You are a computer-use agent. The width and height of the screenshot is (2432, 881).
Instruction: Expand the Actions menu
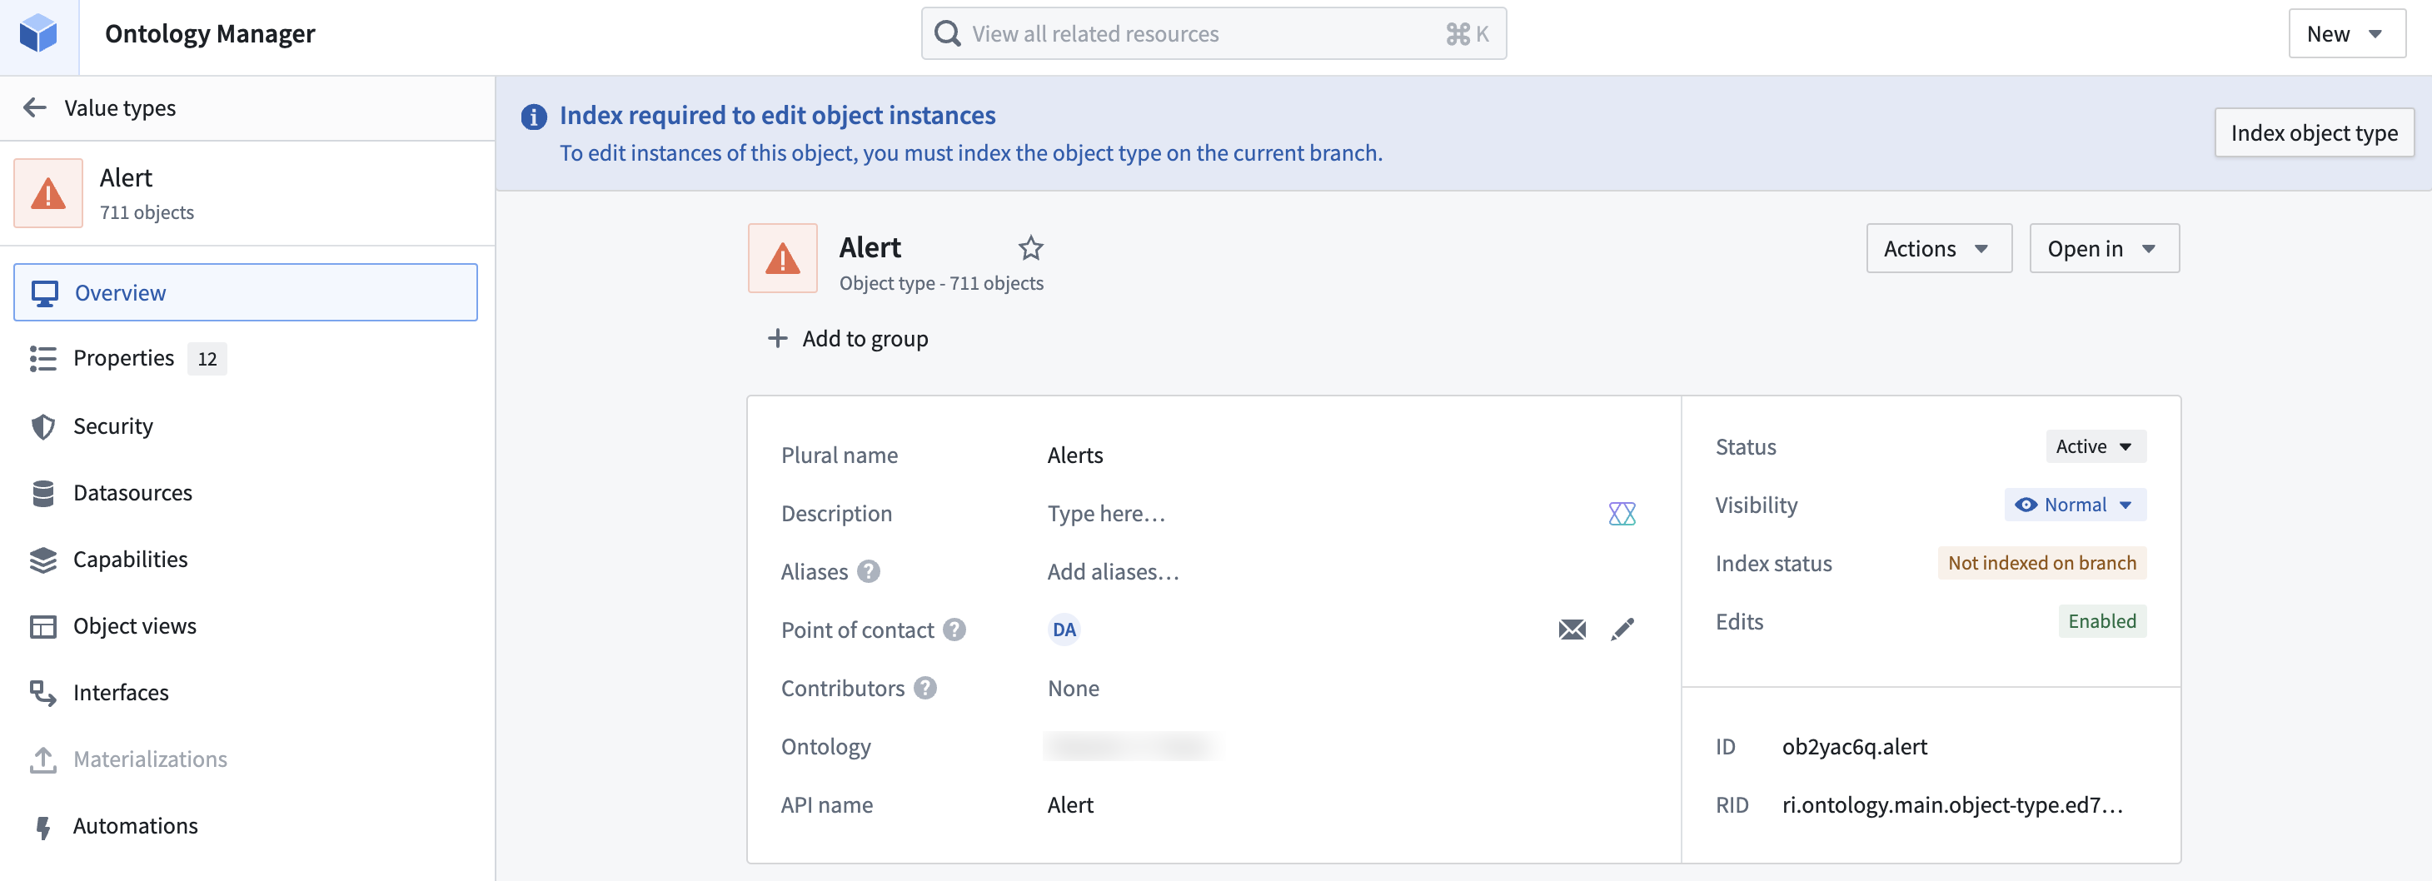coord(1938,247)
